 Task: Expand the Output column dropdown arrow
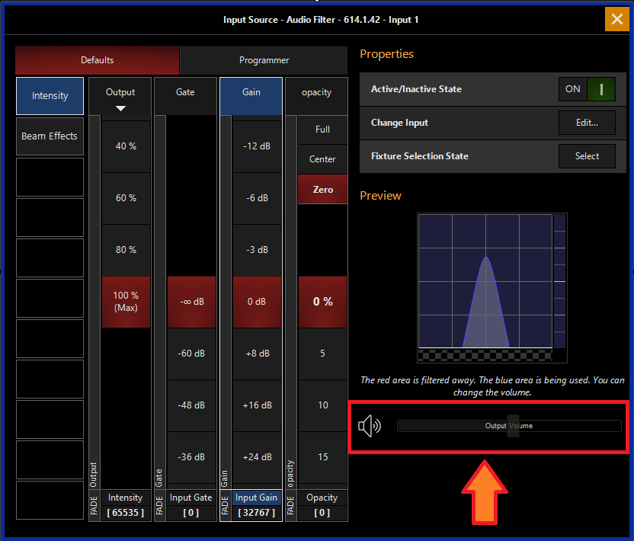tap(120, 108)
